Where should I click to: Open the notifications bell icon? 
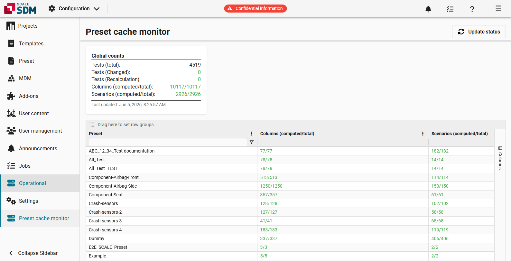428,9
